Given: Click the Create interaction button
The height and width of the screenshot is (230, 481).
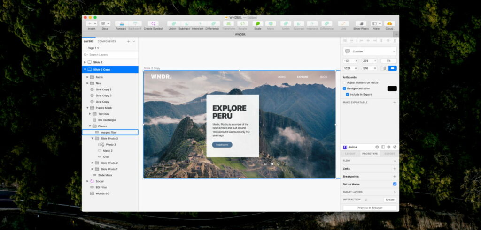Looking at the screenshot, I should [x=390, y=200].
